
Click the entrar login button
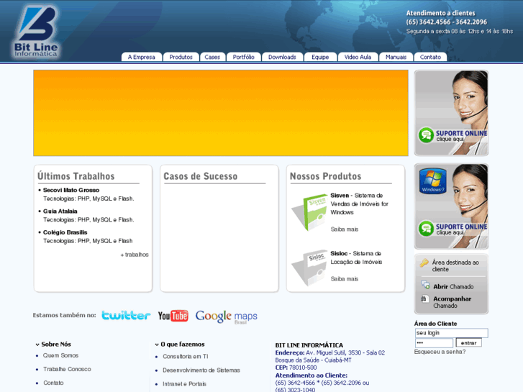[468, 342]
